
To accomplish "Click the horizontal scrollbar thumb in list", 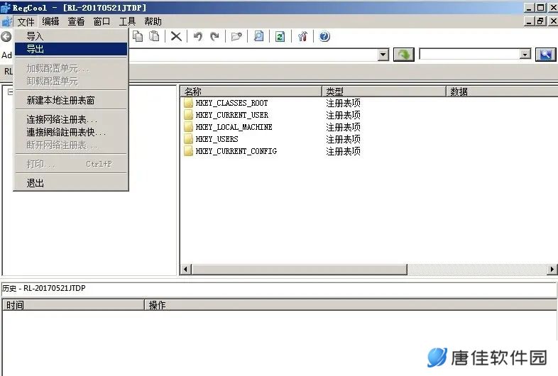I will (300, 270).
